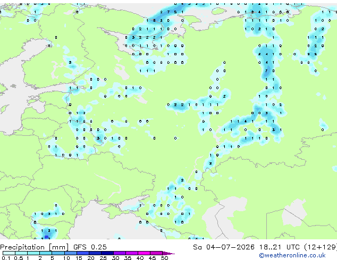Click the 'Precipitation [mm]' title text
This screenshot has height=260, width=337.
tap(35, 247)
